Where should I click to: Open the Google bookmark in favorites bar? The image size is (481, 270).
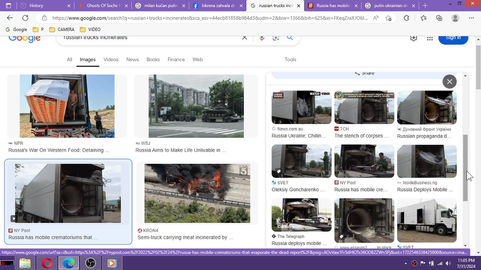pos(16,29)
